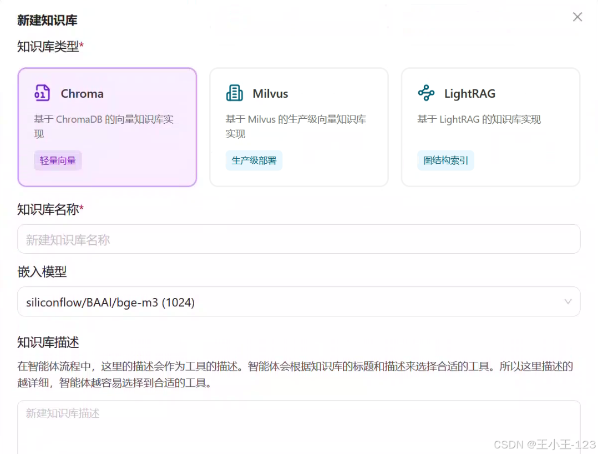Click the 轻量向量 tag
Screen dimensions: 598x454
click(58, 160)
